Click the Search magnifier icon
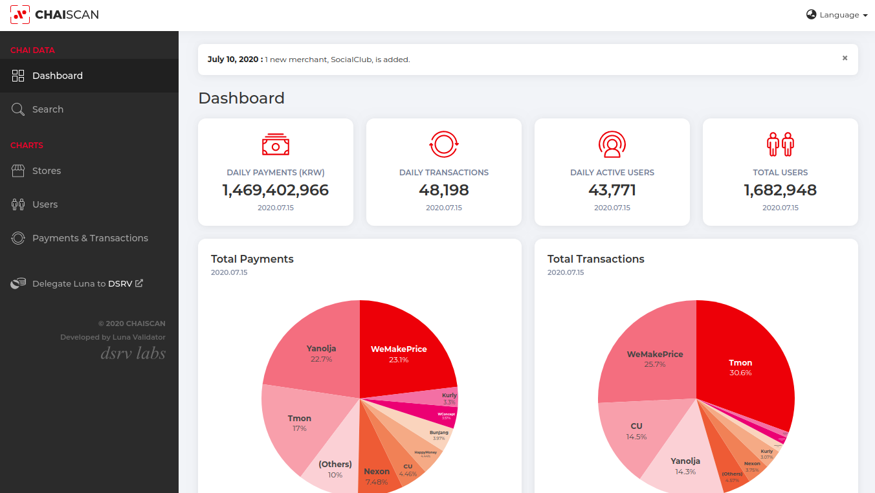Viewport: 875px width, 493px height. [x=18, y=109]
